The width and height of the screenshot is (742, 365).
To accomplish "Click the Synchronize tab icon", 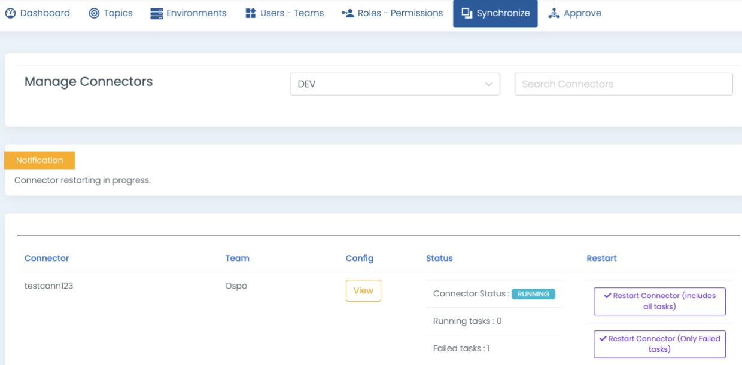I will [467, 13].
